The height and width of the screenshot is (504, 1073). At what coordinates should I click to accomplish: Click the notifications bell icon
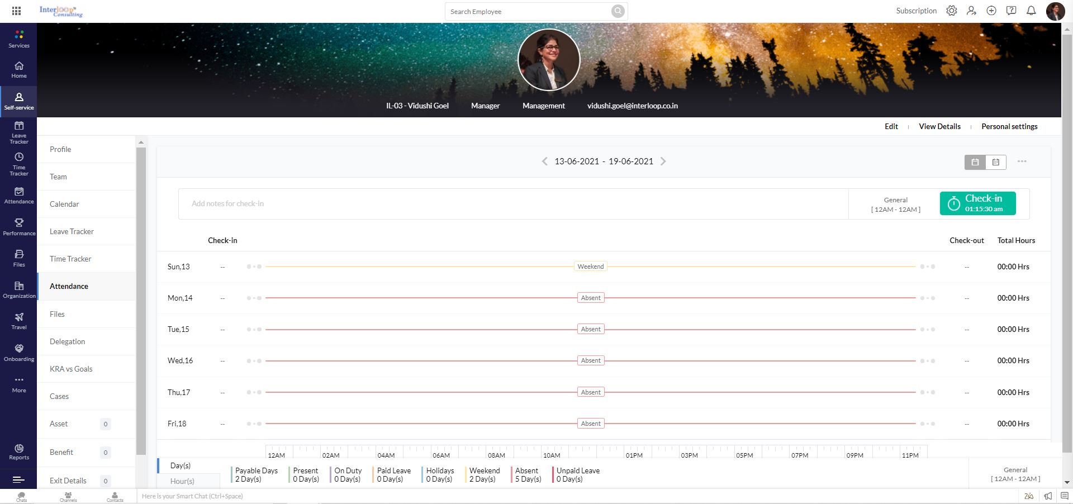pyautogui.click(x=1031, y=11)
